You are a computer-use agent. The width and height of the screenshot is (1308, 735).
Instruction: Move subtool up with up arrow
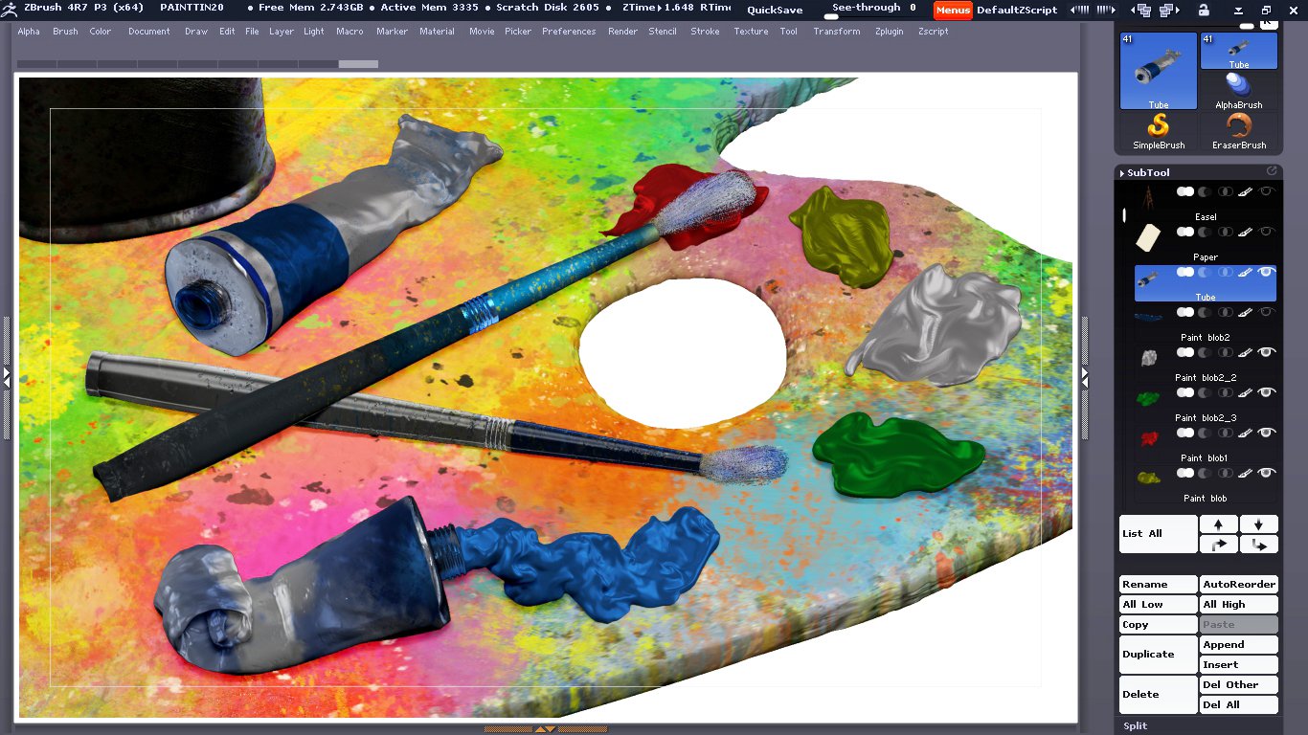pos(1218,524)
